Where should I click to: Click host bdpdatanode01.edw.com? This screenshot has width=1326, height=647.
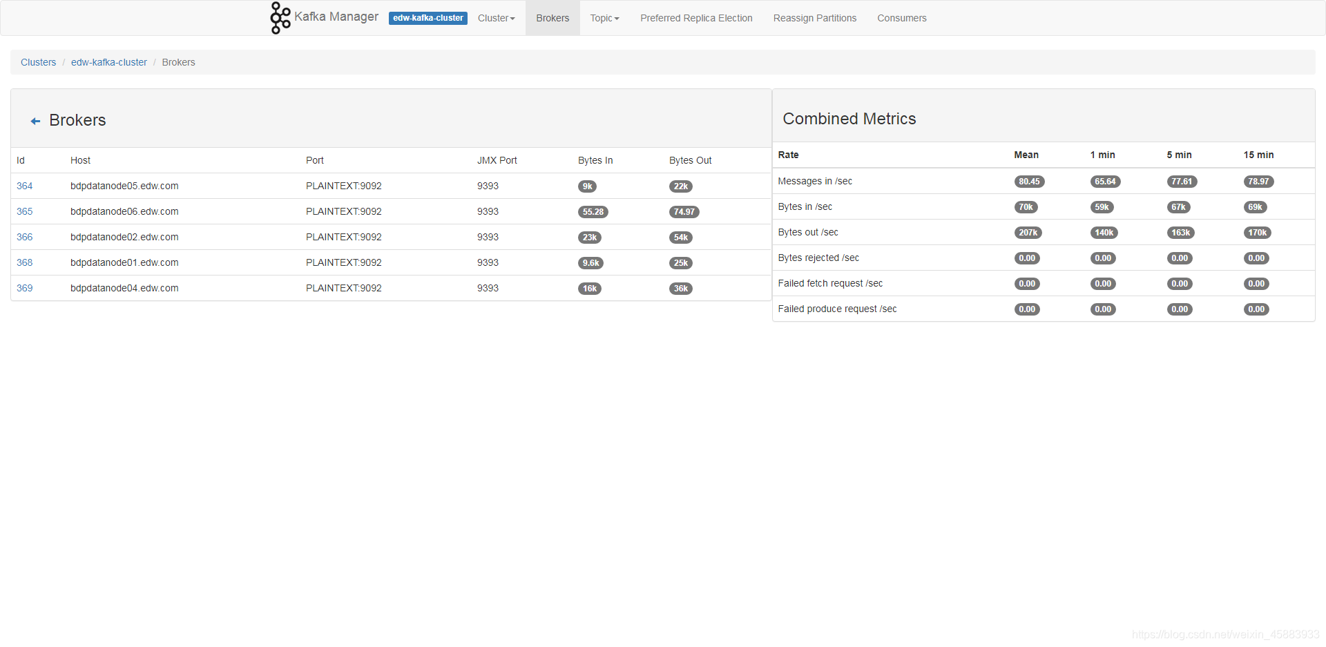[x=124, y=262]
